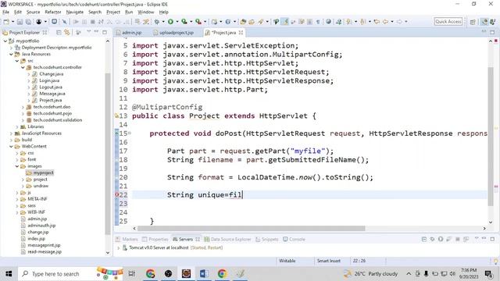Click the Save toolbar icon
Image resolution: width=500 pixels, height=281 pixels.
pyautogui.click(x=20, y=22)
